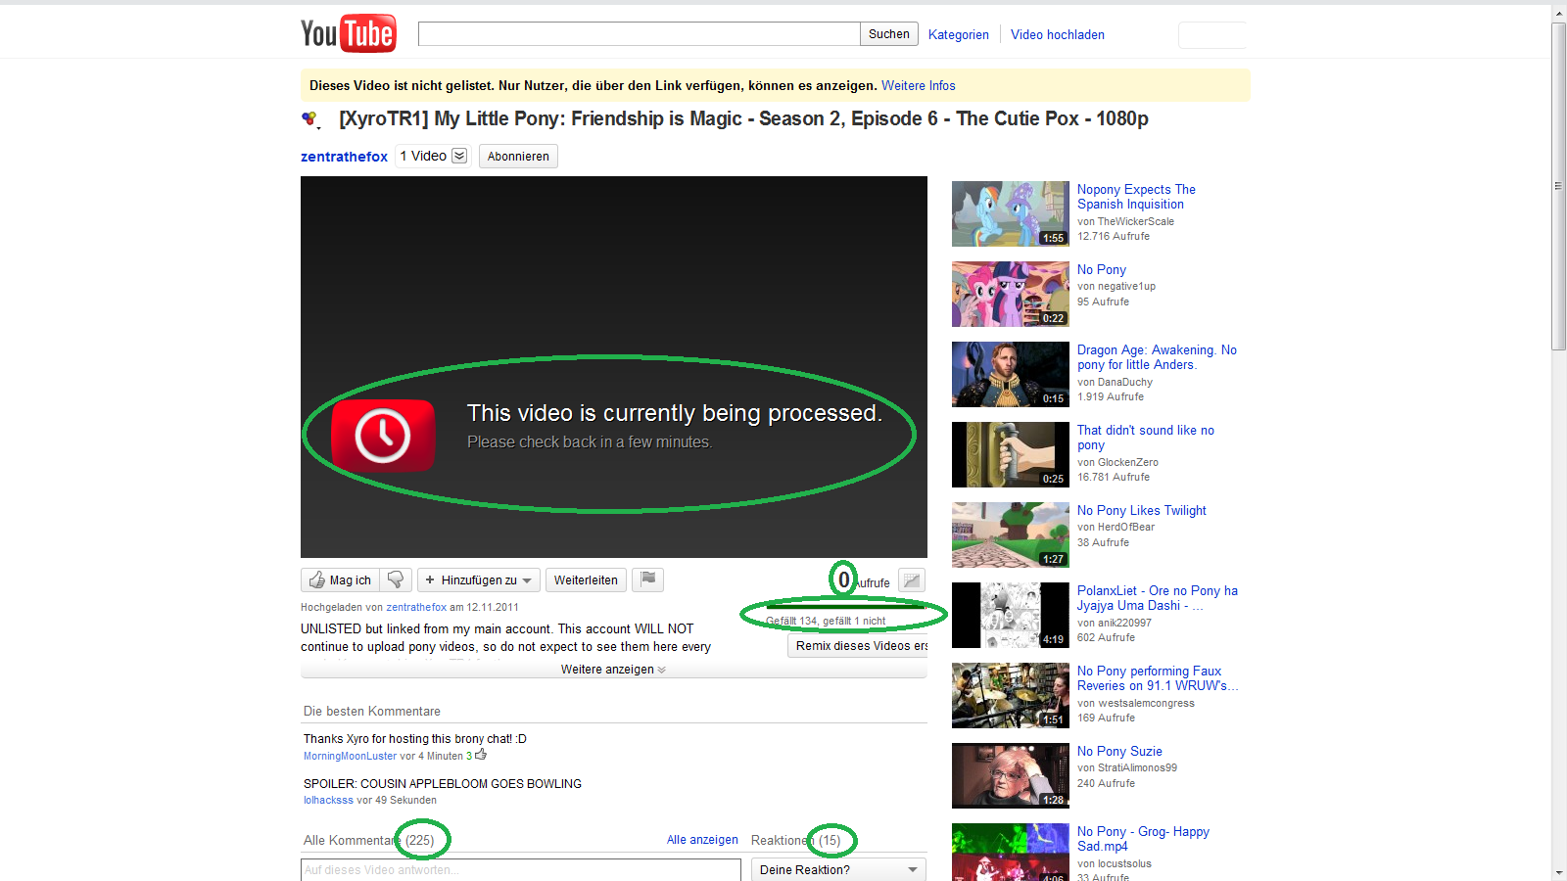Open commenter lolhacksss's profile
Screen dimensions: 1567x881
click(328, 800)
